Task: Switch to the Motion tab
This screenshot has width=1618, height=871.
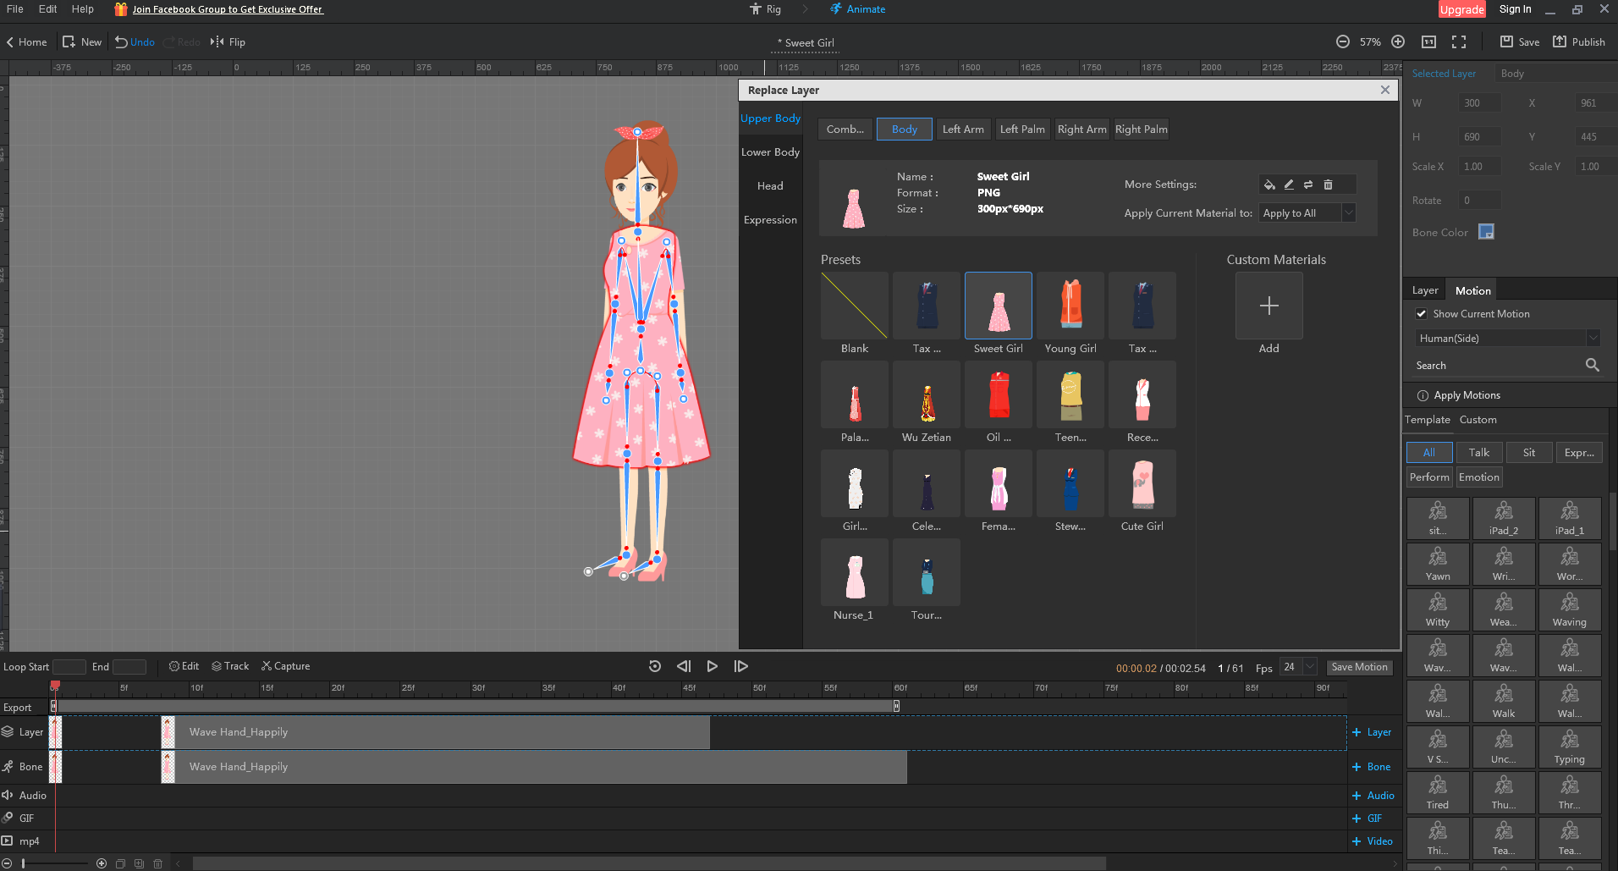Action: pyautogui.click(x=1473, y=290)
